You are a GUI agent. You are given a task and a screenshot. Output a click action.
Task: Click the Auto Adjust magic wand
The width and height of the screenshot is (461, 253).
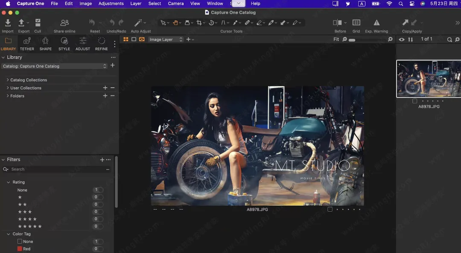click(x=138, y=23)
